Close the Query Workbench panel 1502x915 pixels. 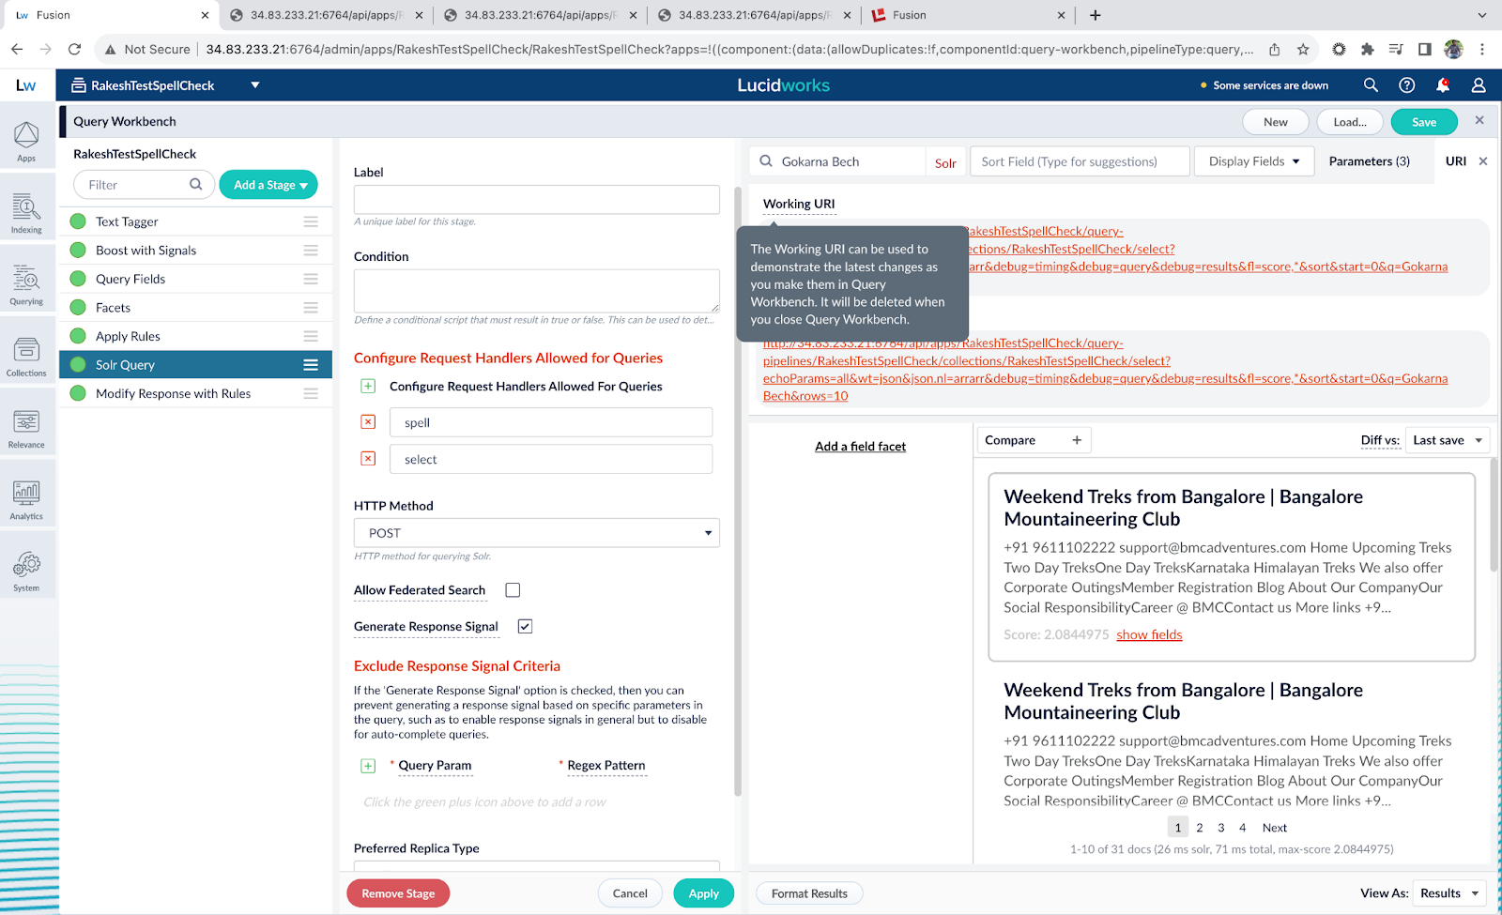click(1479, 120)
